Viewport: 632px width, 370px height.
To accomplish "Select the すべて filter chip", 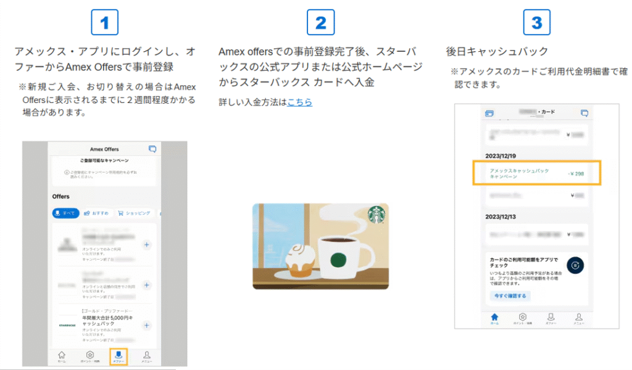I will tap(65, 213).
